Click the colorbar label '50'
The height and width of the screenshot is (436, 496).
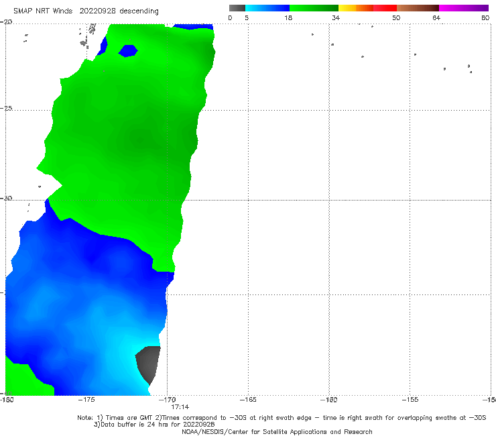tap(396, 17)
